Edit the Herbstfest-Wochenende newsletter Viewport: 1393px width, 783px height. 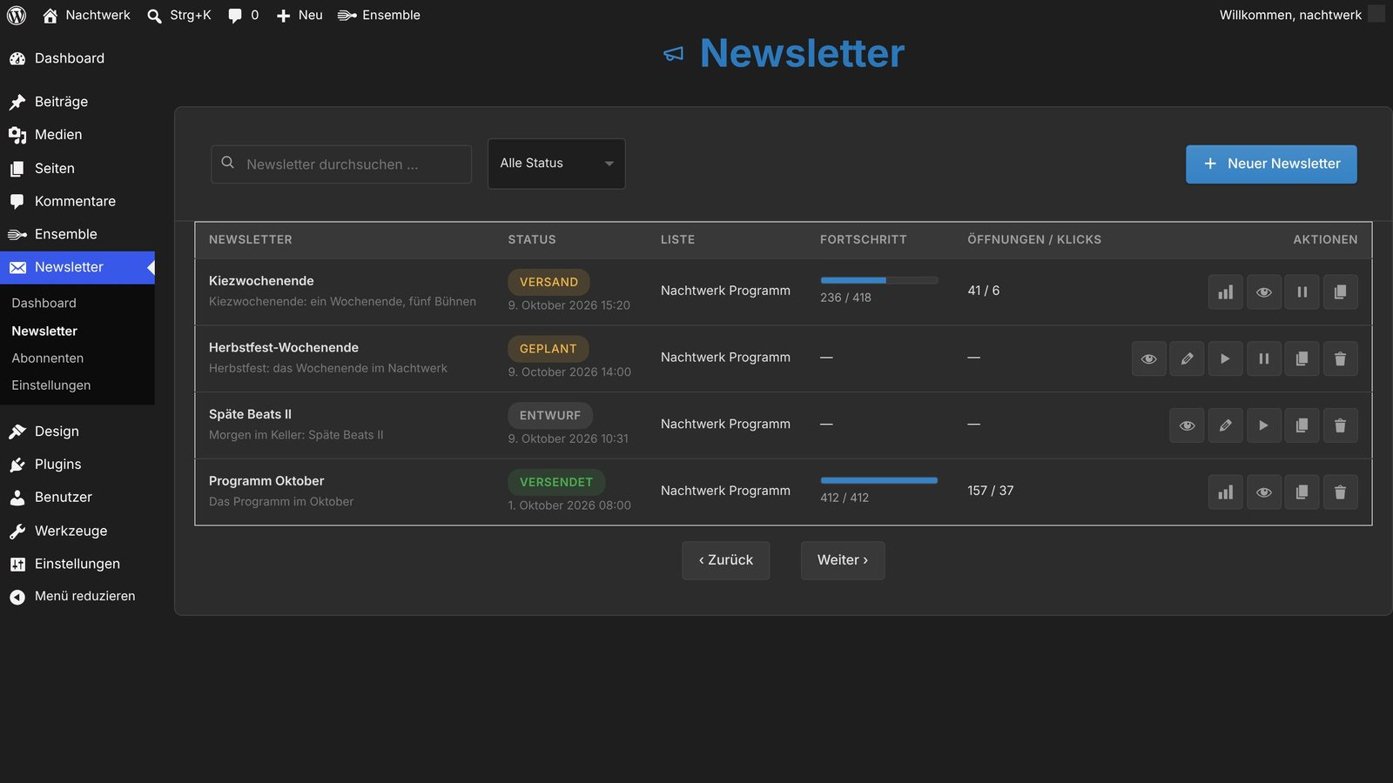coord(1187,358)
